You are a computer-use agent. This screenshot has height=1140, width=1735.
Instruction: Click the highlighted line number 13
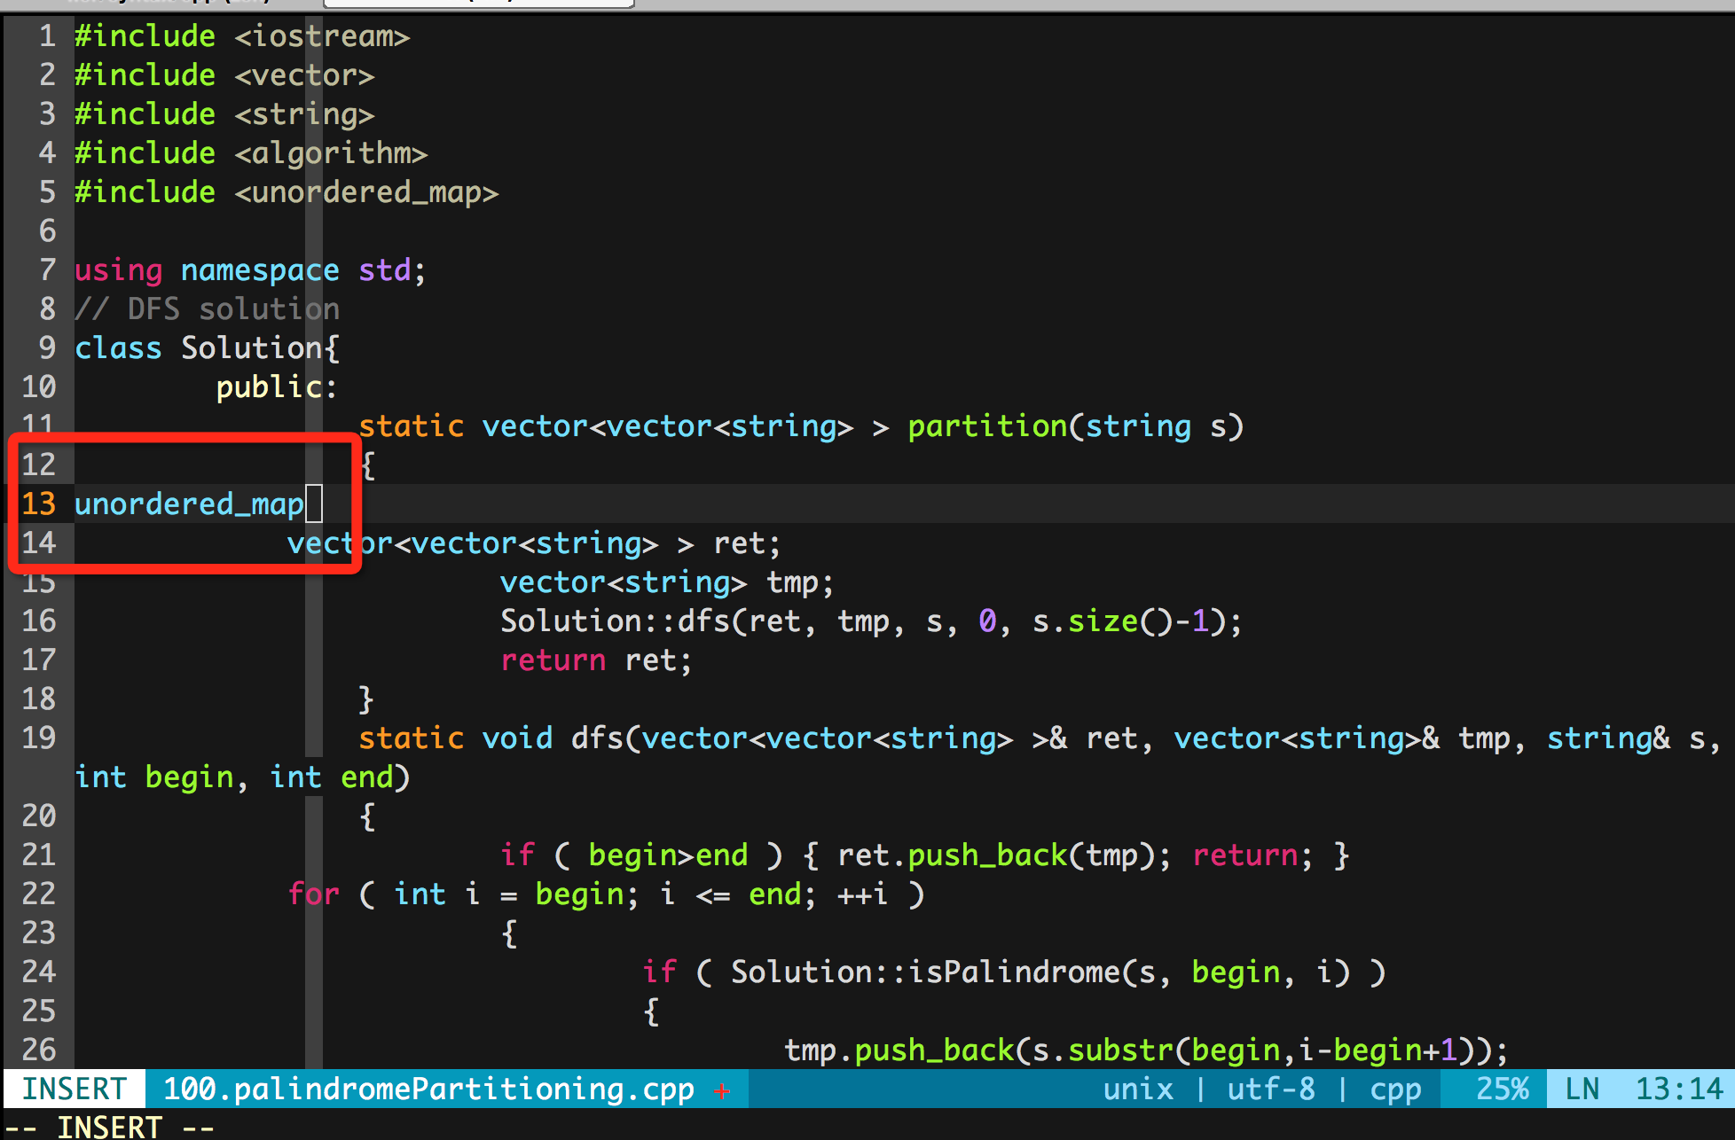tap(38, 504)
